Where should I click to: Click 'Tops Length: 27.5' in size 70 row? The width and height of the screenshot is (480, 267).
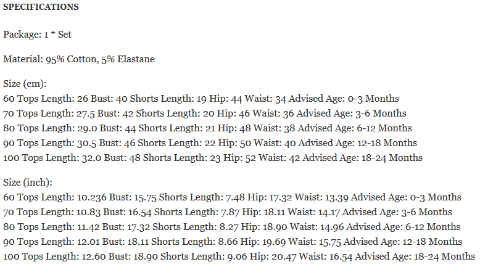[49, 113]
